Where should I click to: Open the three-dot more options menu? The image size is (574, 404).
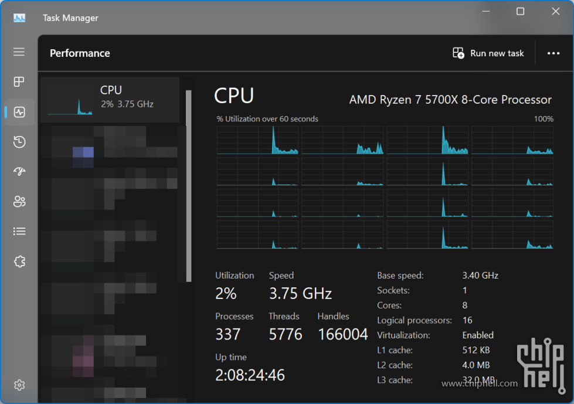[x=553, y=53]
